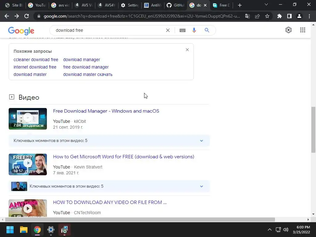
Task: Open File Explorer from the taskbar
Action: [x=23, y=230]
